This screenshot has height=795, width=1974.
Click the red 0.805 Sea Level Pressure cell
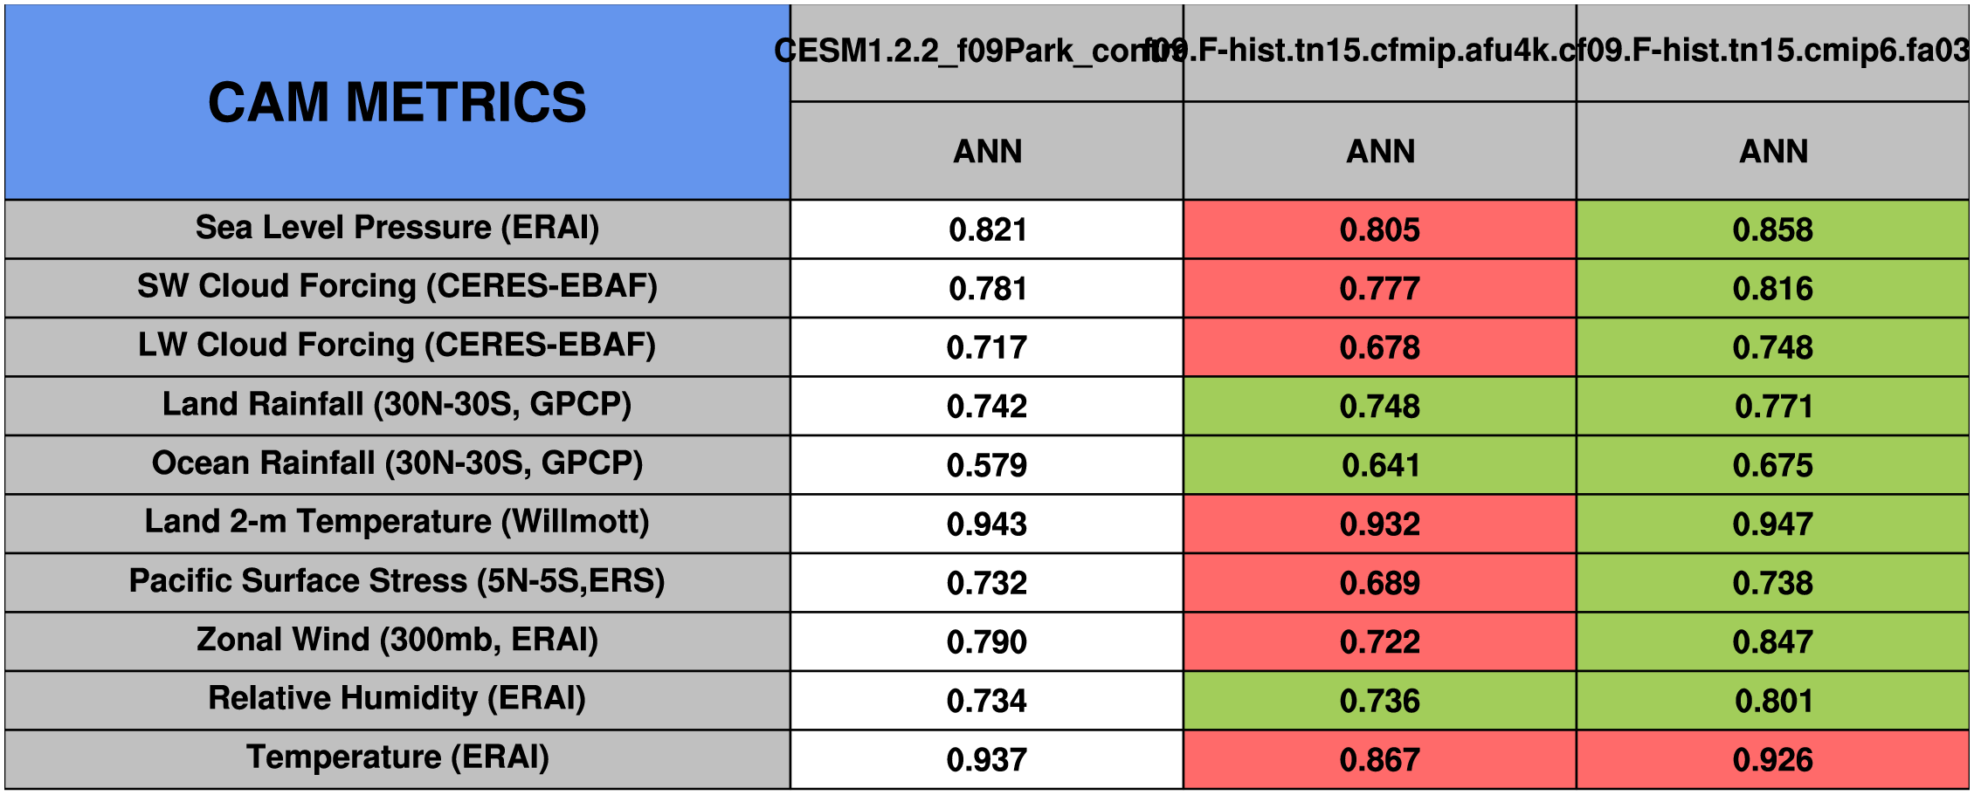[1380, 230]
